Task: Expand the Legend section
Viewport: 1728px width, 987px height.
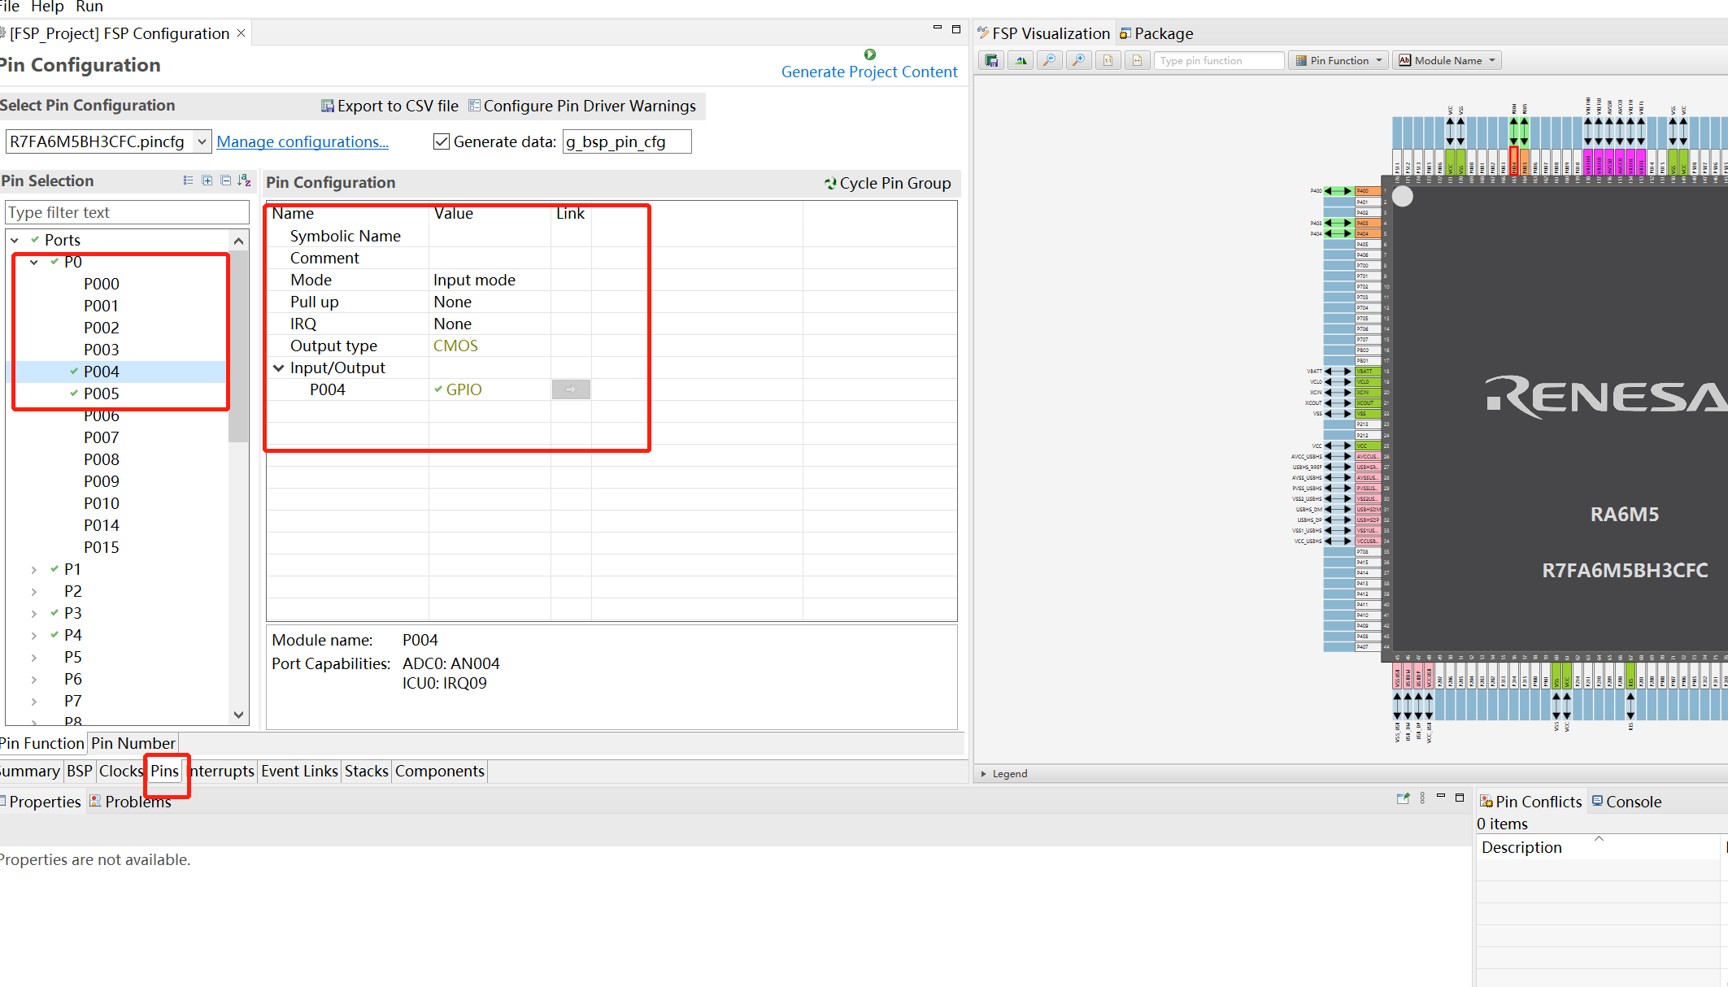Action: 984,774
